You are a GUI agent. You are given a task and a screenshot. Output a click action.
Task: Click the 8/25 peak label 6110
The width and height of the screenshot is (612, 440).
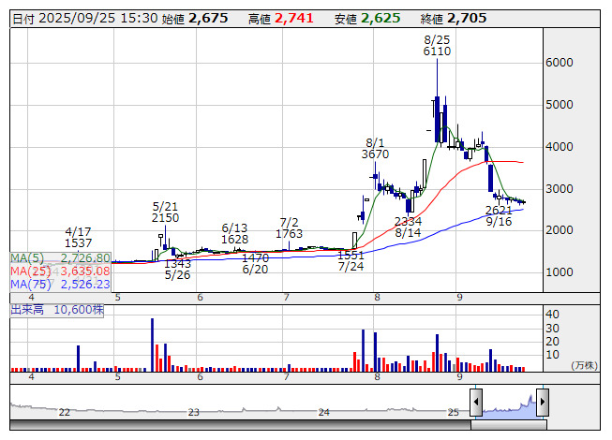[437, 51]
